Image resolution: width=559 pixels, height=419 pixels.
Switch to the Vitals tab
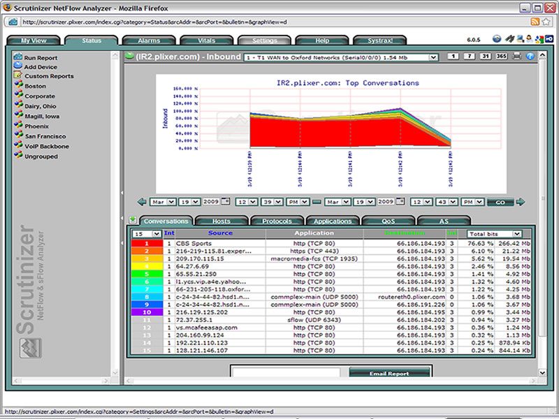tap(207, 41)
